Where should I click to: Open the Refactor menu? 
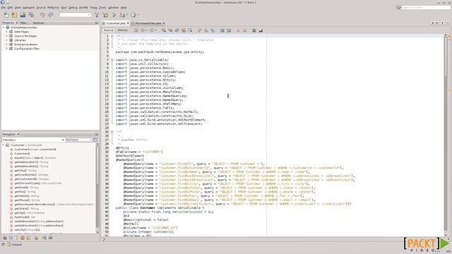(54, 8)
